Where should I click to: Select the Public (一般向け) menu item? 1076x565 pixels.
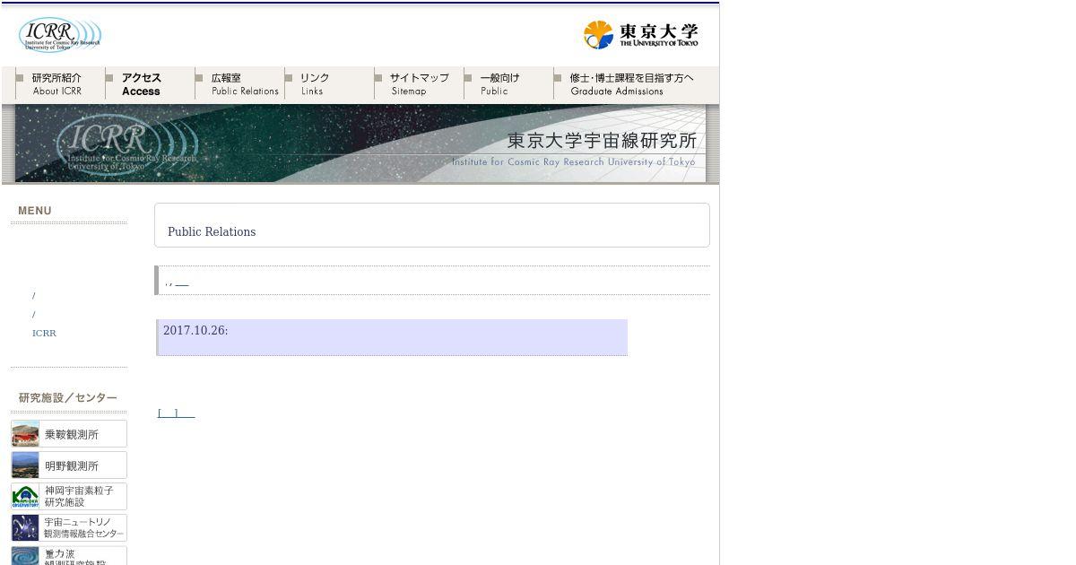click(x=508, y=84)
